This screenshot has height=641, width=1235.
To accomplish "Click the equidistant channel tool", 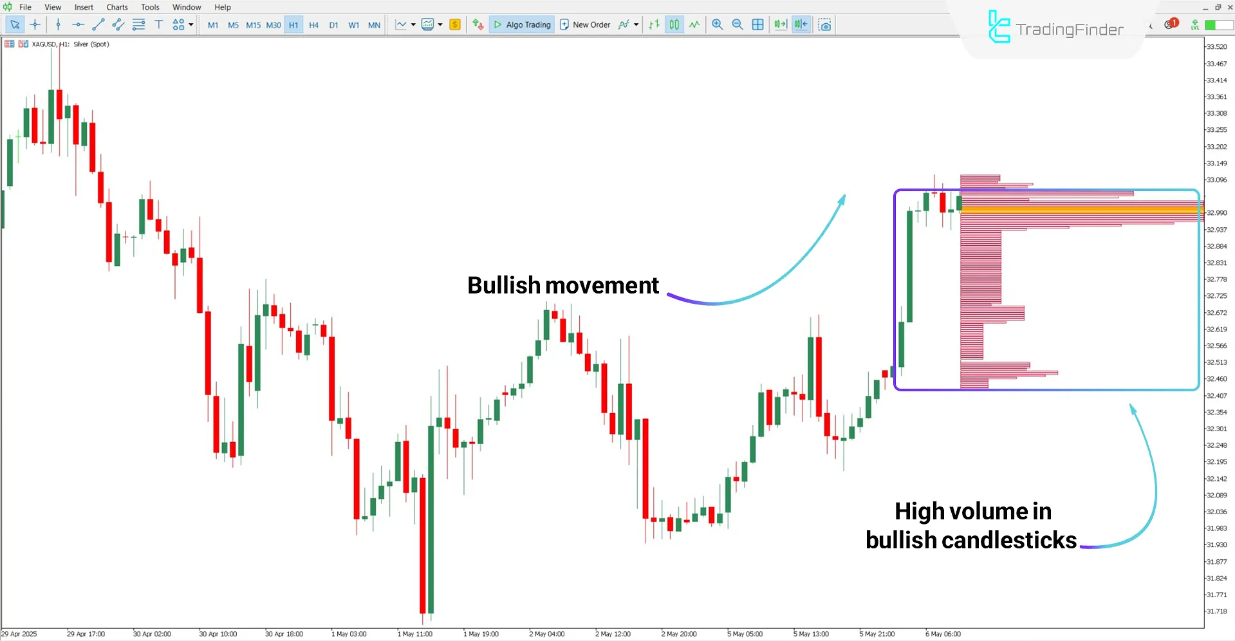I will point(118,24).
